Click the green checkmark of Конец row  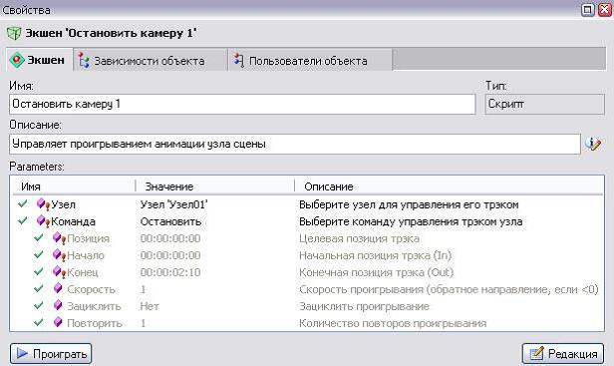coord(38,271)
